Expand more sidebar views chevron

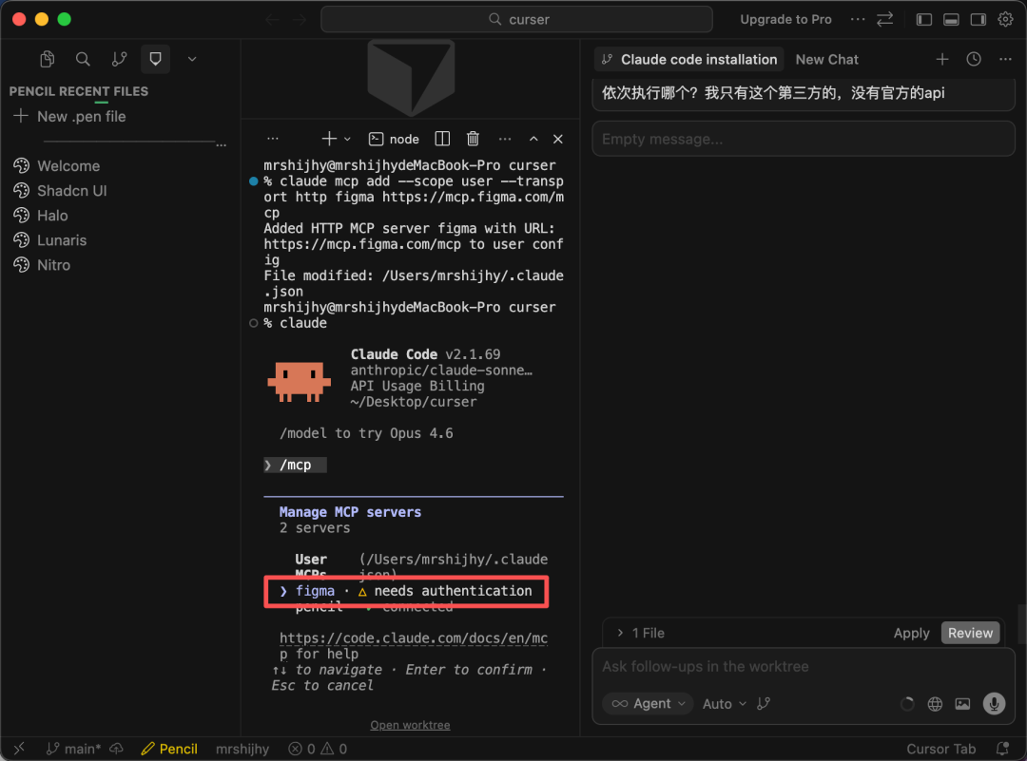click(192, 59)
